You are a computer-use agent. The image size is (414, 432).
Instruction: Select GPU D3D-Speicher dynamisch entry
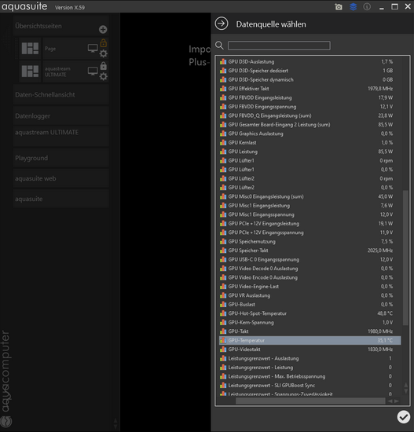pyautogui.click(x=310, y=79)
